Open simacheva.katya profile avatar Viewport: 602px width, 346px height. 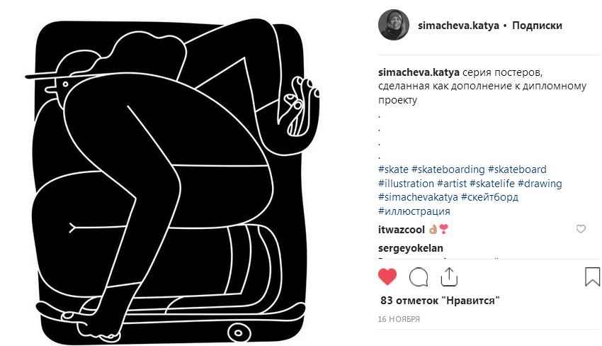tap(394, 25)
